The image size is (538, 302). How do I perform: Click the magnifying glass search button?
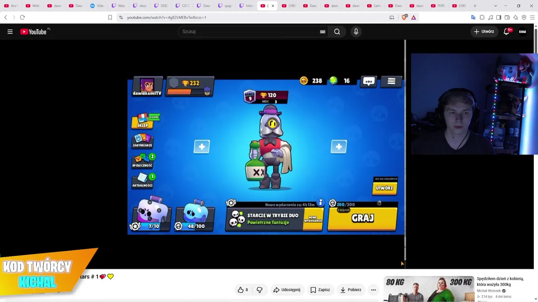coord(337,31)
